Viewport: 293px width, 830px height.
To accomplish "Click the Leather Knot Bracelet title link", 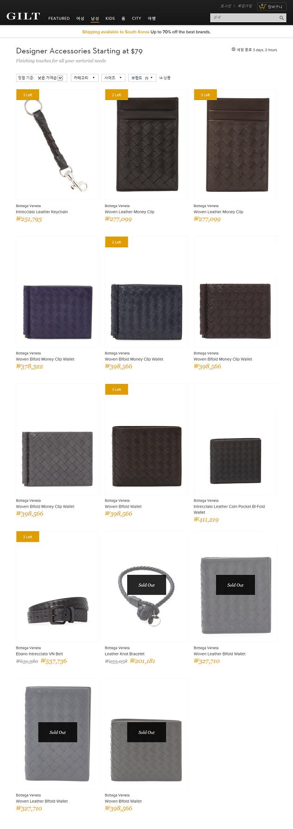I will 125,654.
